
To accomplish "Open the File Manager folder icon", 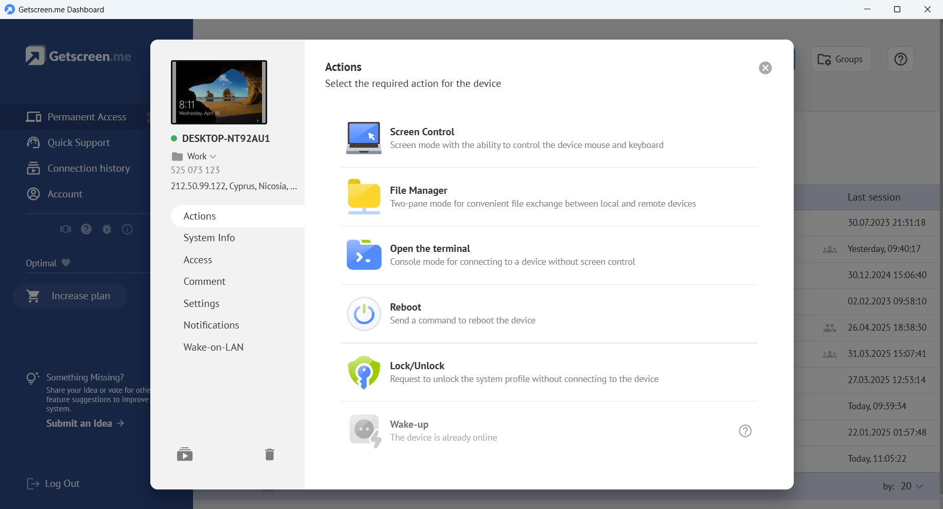I will (x=363, y=196).
